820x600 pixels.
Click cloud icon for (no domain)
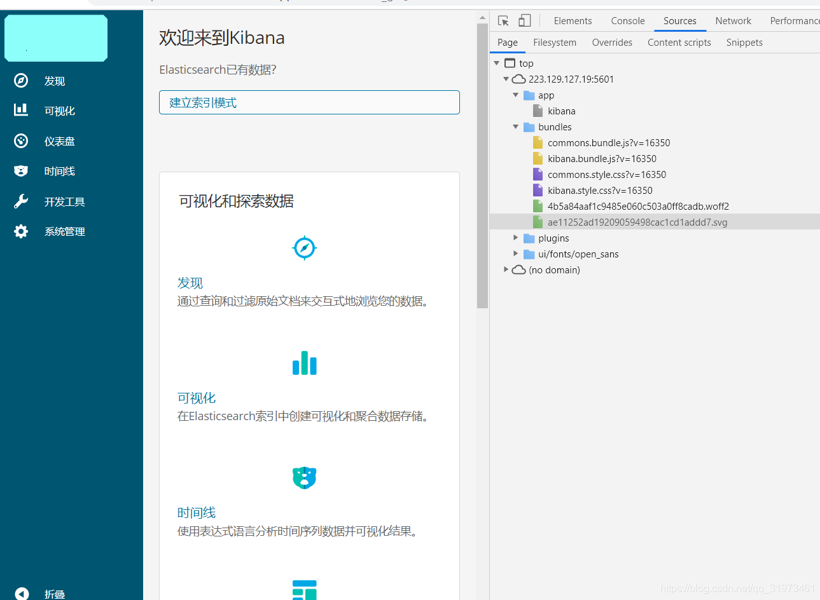point(519,269)
